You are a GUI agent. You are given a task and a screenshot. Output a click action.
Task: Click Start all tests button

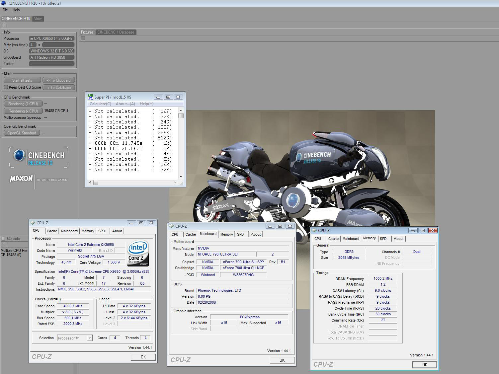point(22,80)
